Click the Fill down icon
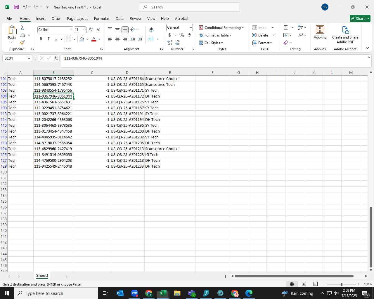 tap(286, 35)
